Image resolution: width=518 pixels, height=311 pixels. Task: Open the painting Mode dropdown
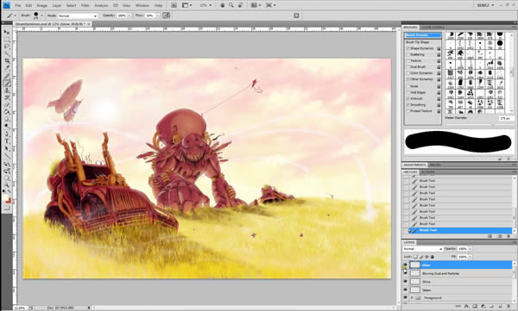pos(78,16)
